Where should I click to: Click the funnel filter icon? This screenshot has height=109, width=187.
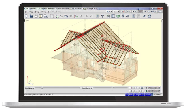(x=102, y=16)
